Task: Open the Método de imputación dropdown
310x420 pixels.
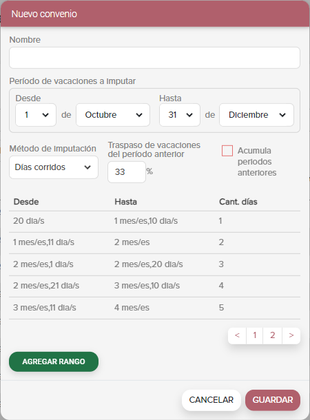Action: click(54, 167)
